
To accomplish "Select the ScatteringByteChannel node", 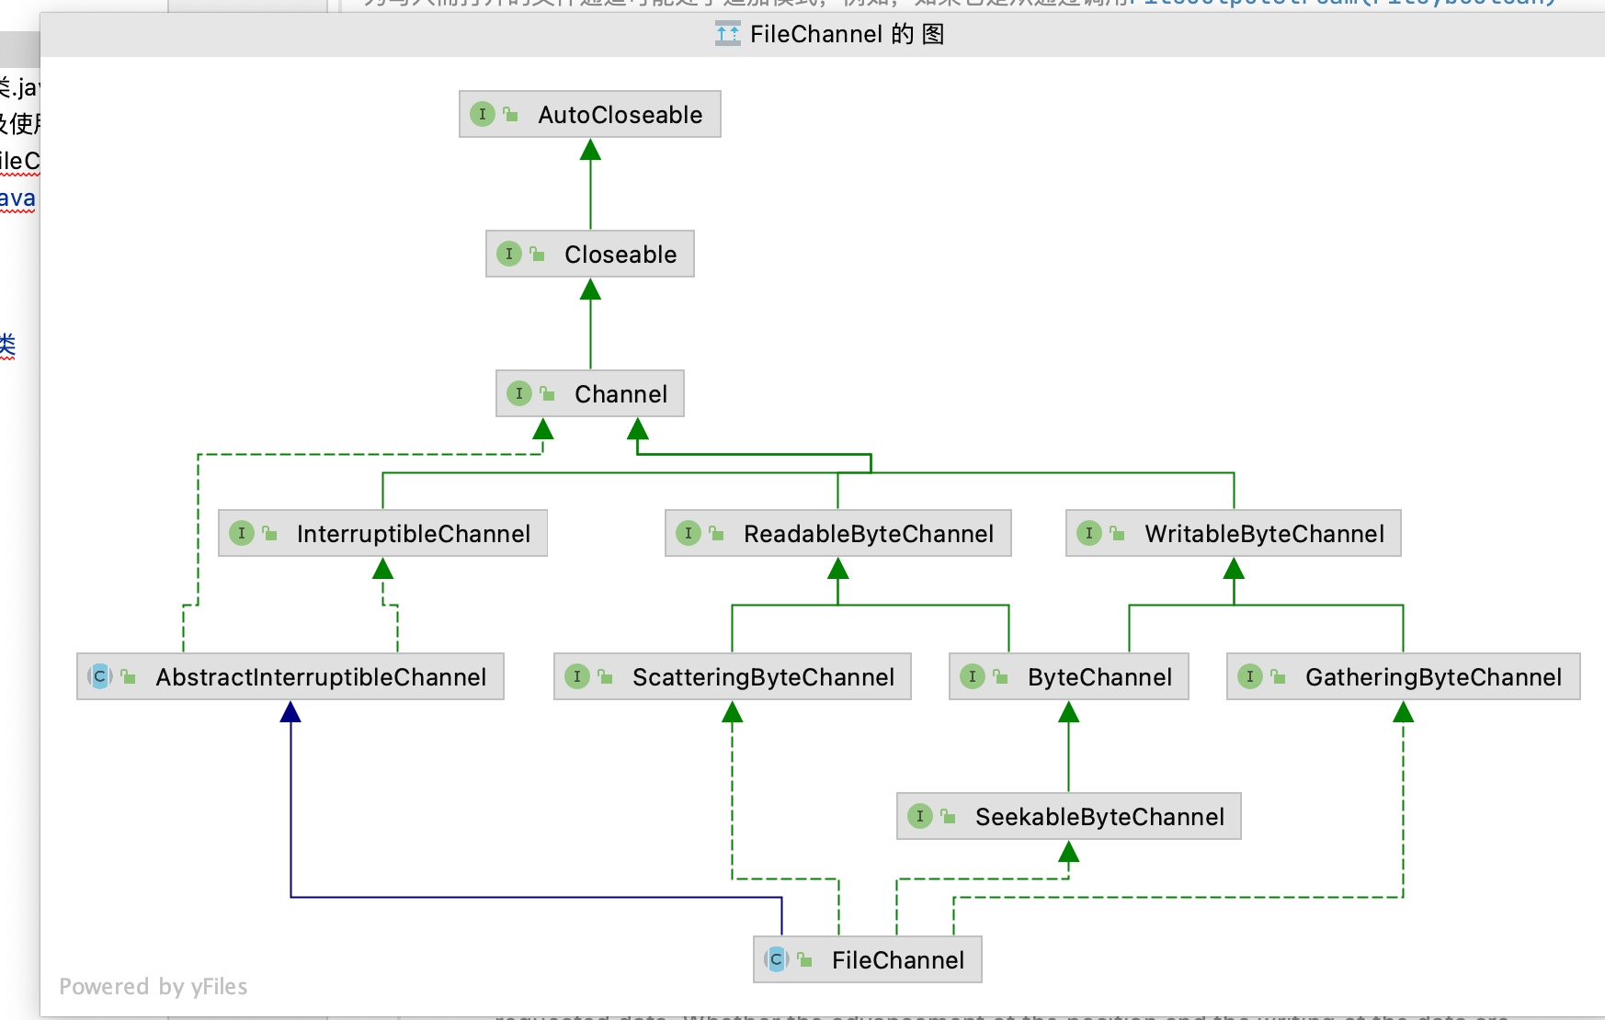I will [x=763, y=677].
